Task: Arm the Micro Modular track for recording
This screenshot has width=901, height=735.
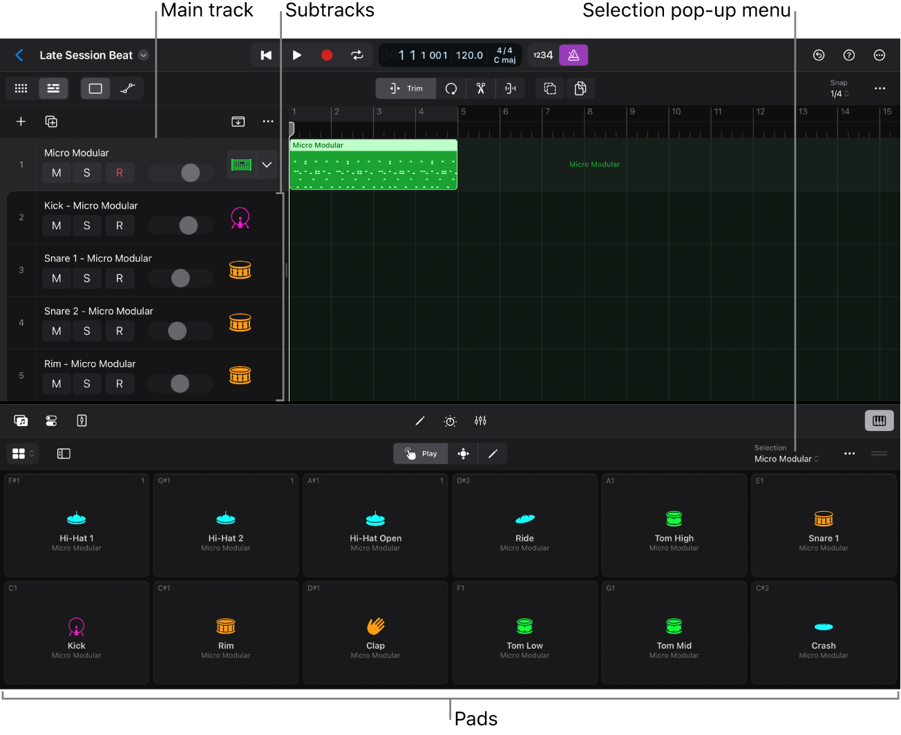Action: [120, 173]
